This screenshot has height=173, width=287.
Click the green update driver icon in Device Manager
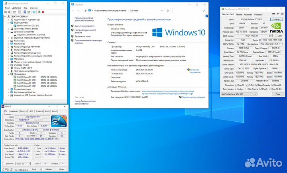[x=39, y=12]
